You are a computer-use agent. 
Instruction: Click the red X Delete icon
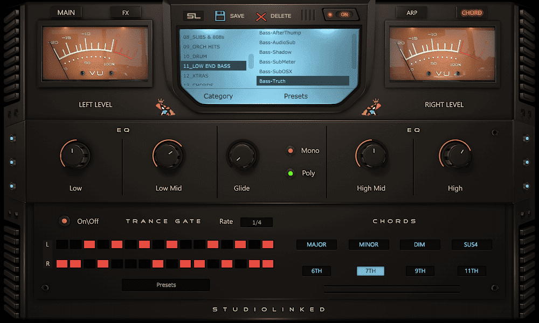(x=261, y=16)
